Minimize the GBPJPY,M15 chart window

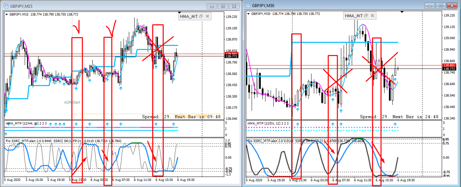click(x=212, y=6)
